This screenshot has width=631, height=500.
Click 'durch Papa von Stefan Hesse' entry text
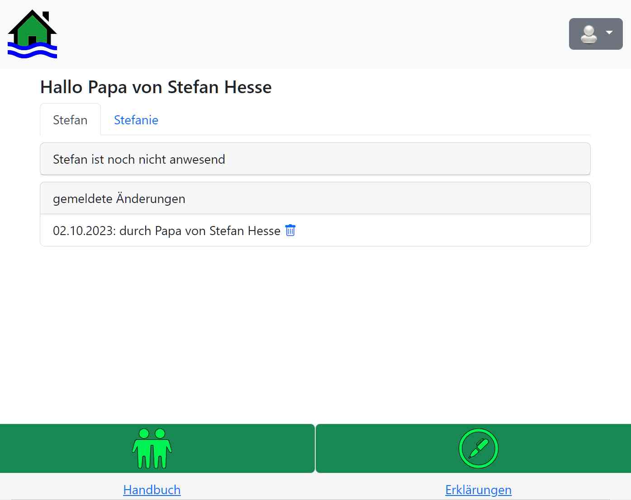[x=200, y=231]
